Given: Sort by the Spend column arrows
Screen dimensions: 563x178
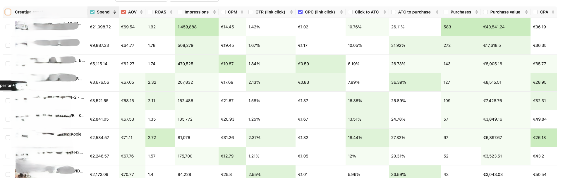Looking at the screenshot, I should [115, 12].
